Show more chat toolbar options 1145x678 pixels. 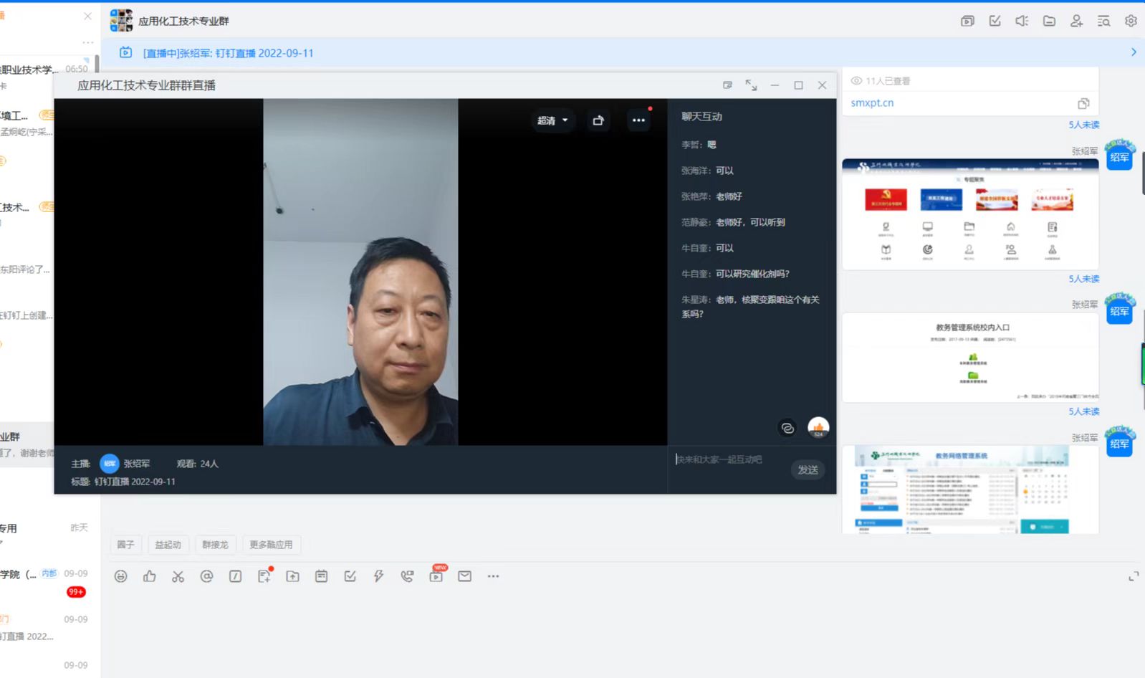coord(493,576)
